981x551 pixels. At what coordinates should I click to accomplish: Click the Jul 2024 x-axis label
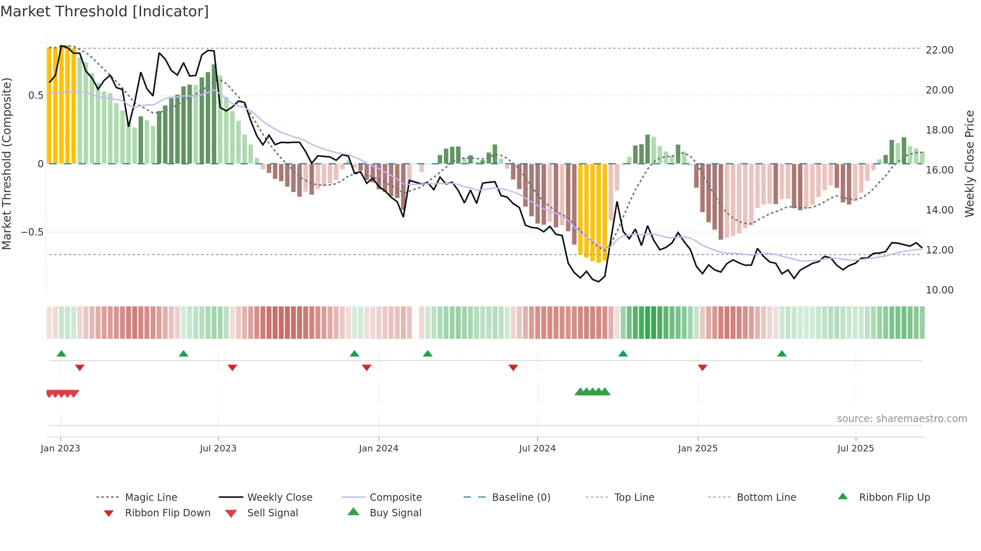coord(538,448)
